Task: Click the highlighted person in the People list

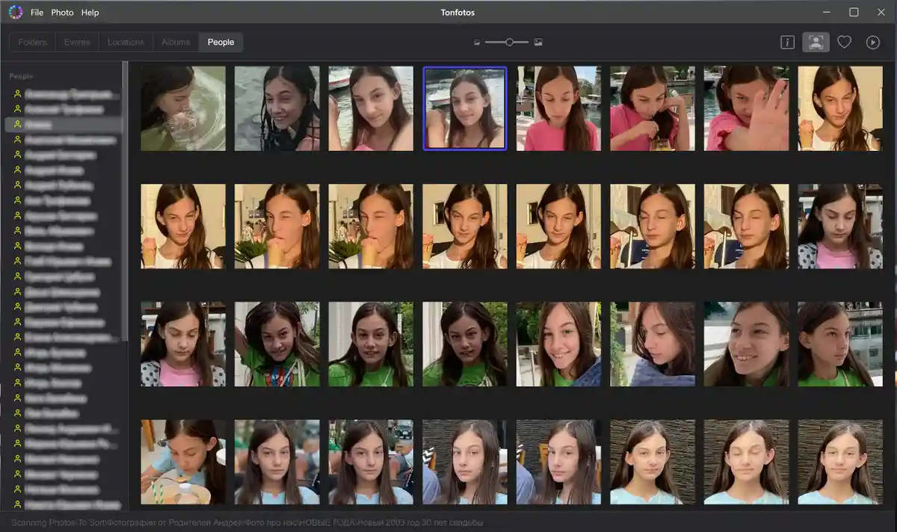Action: [x=64, y=125]
